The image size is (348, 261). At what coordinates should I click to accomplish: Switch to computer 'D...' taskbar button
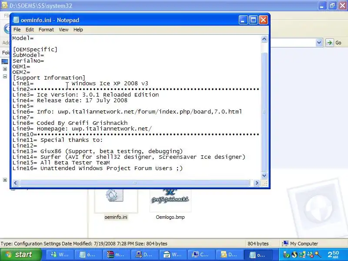pyautogui.click(x=144, y=254)
